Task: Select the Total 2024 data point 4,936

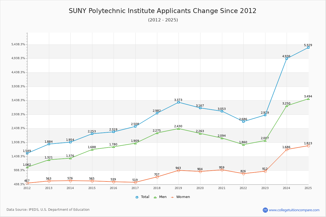Action: (x=287, y=59)
